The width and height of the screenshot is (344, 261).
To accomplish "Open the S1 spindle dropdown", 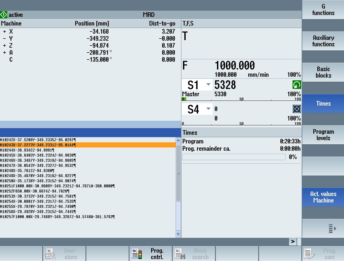I will tap(208, 85).
